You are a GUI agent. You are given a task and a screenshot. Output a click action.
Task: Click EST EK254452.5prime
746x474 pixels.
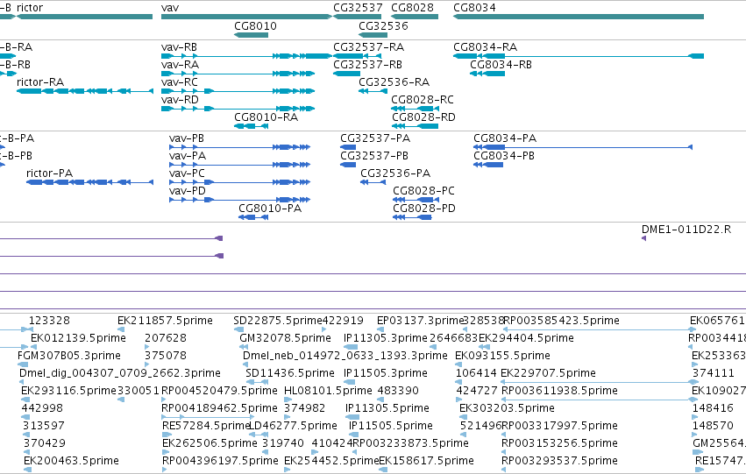coord(288,470)
